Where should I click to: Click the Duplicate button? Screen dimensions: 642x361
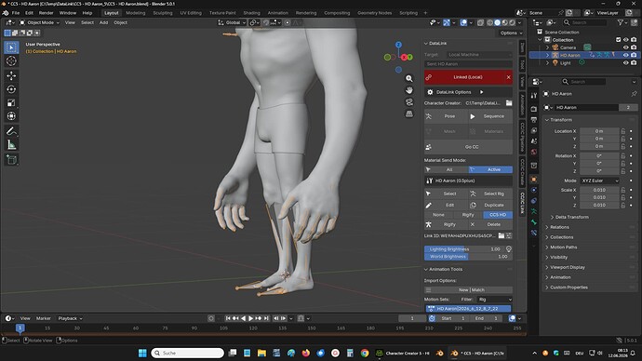(490, 205)
